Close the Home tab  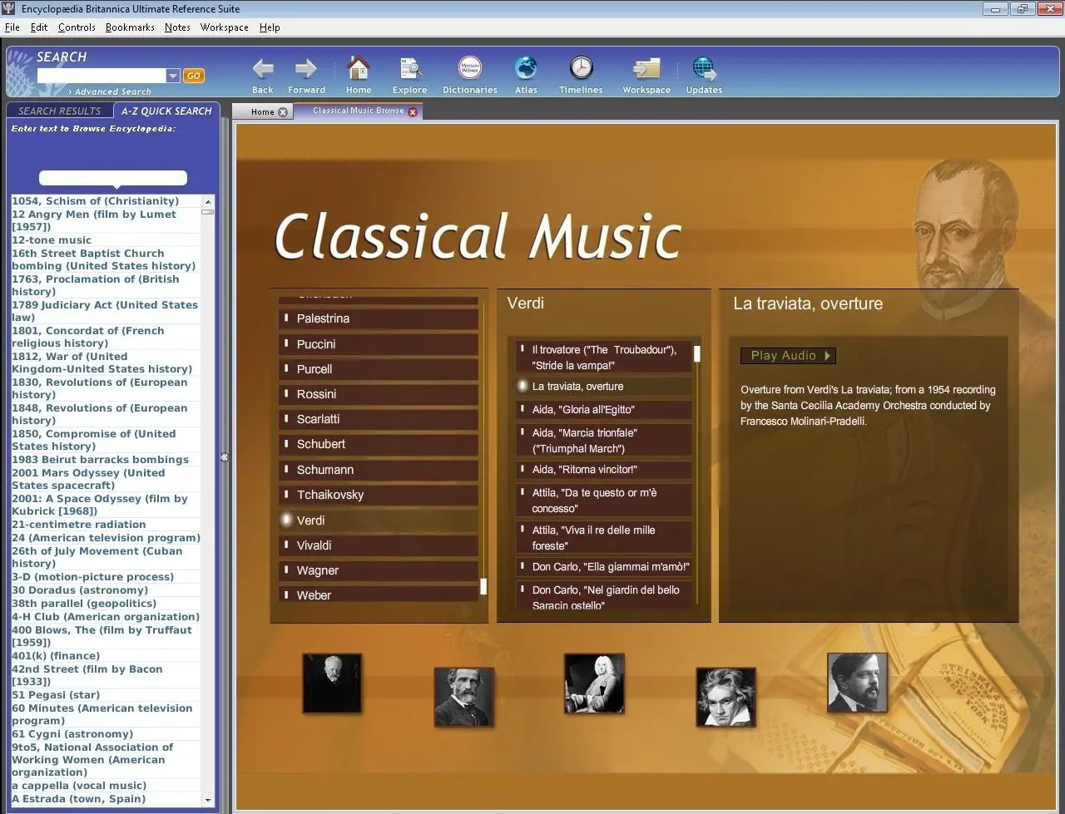tap(283, 112)
